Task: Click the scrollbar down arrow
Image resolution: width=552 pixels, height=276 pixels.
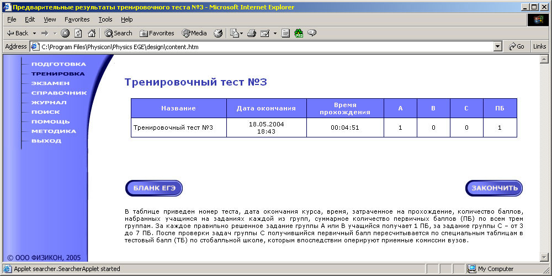Action: point(544,258)
